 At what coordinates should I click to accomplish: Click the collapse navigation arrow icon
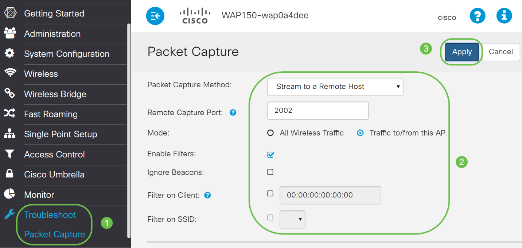155,16
